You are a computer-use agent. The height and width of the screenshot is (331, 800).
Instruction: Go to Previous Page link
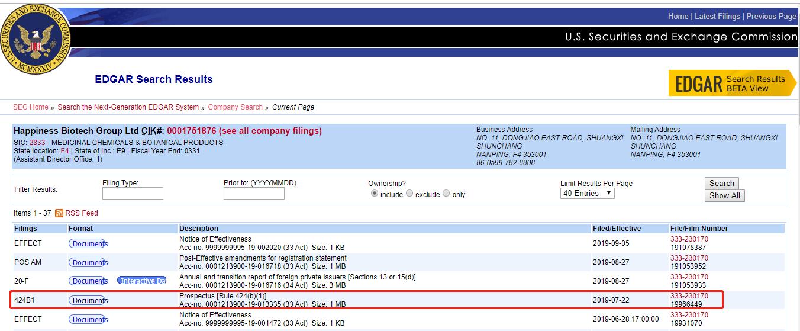(771, 17)
